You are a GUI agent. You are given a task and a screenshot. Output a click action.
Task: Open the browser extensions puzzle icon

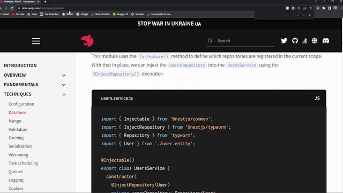[324, 8]
